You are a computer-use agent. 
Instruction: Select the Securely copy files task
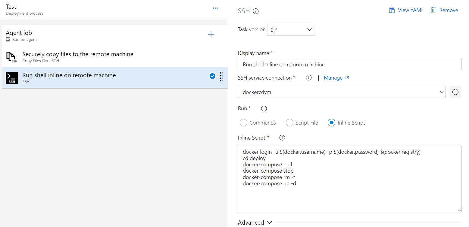78,56
